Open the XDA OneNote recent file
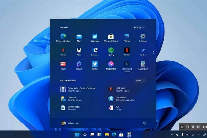This screenshot has width=207, height=138. coord(115,108)
